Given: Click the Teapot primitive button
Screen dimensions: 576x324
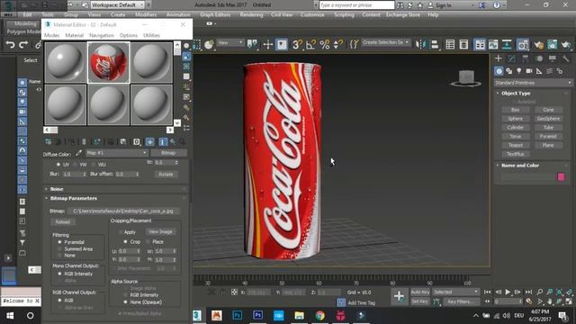Looking at the screenshot, I should point(515,145).
